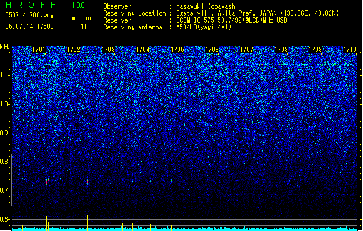The height and width of the screenshot is (231, 363).
Task: Click the 1705 time marker
Action: pyautogui.click(x=177, y=50)
